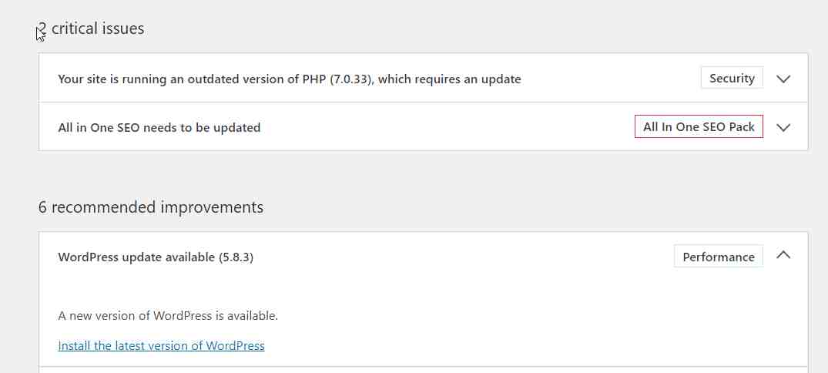
Task: Collapse the WordPress update available section
Action: (783, 255)
